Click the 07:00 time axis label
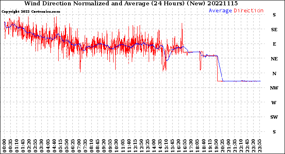Viewport: 285px width, 154px height. point(79,146)
